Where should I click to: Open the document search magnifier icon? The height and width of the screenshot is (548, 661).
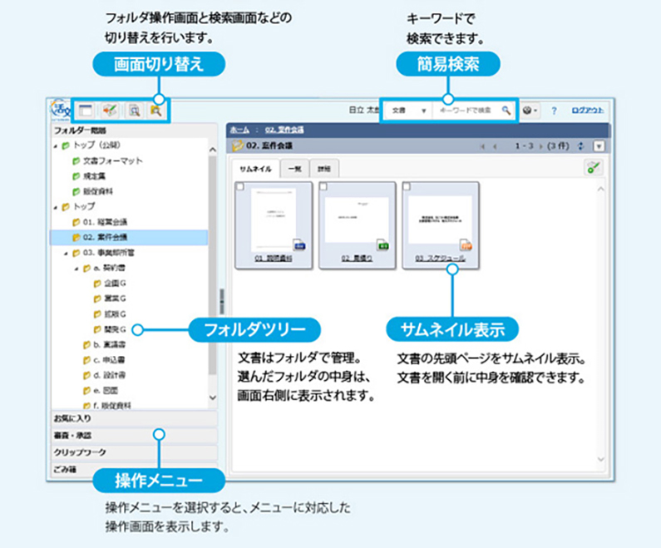pos(133,110)
